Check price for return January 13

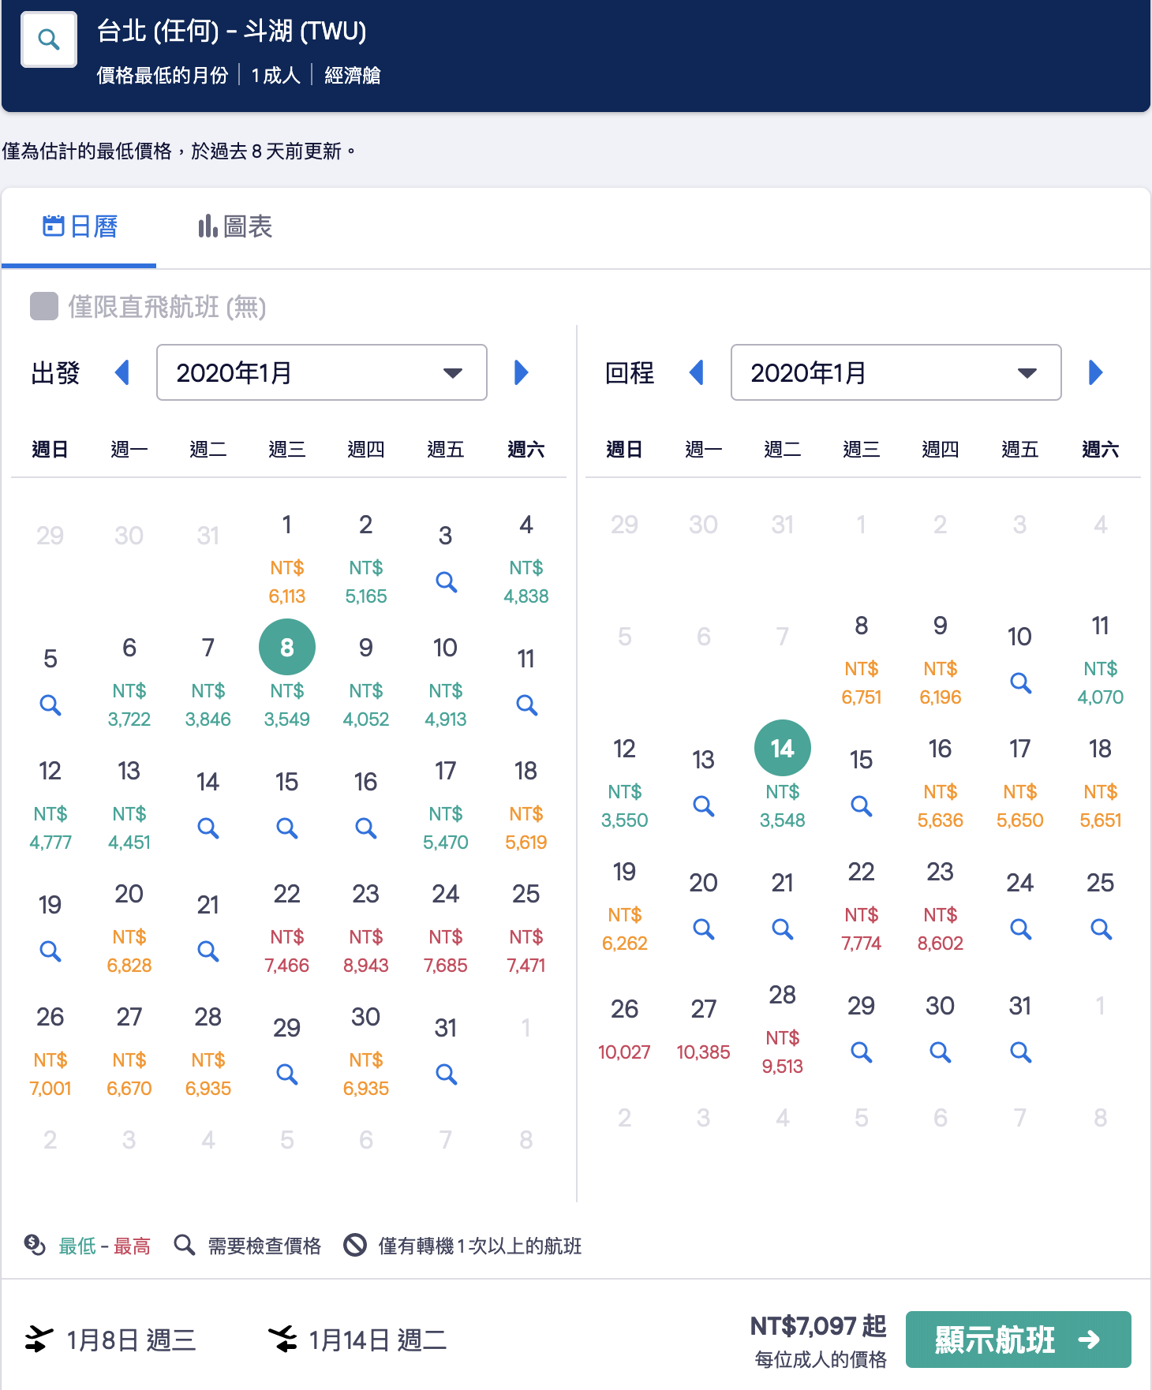click(704, 806)
